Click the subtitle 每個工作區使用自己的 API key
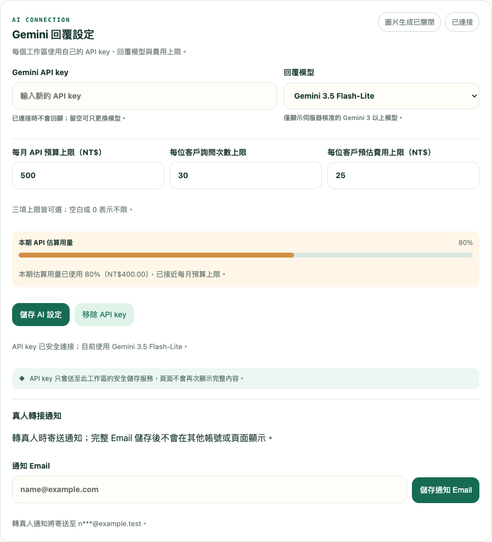Image resolution: width=492 pixels, height=542 pixels. (x=99, y=52)
